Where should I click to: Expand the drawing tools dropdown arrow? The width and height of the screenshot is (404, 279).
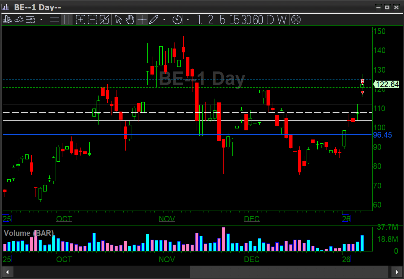[164, 19]
